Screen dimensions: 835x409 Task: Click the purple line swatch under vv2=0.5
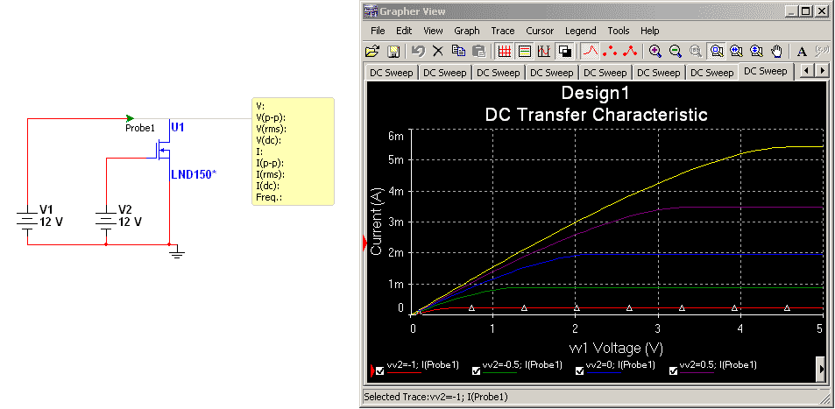coord(697,372)
